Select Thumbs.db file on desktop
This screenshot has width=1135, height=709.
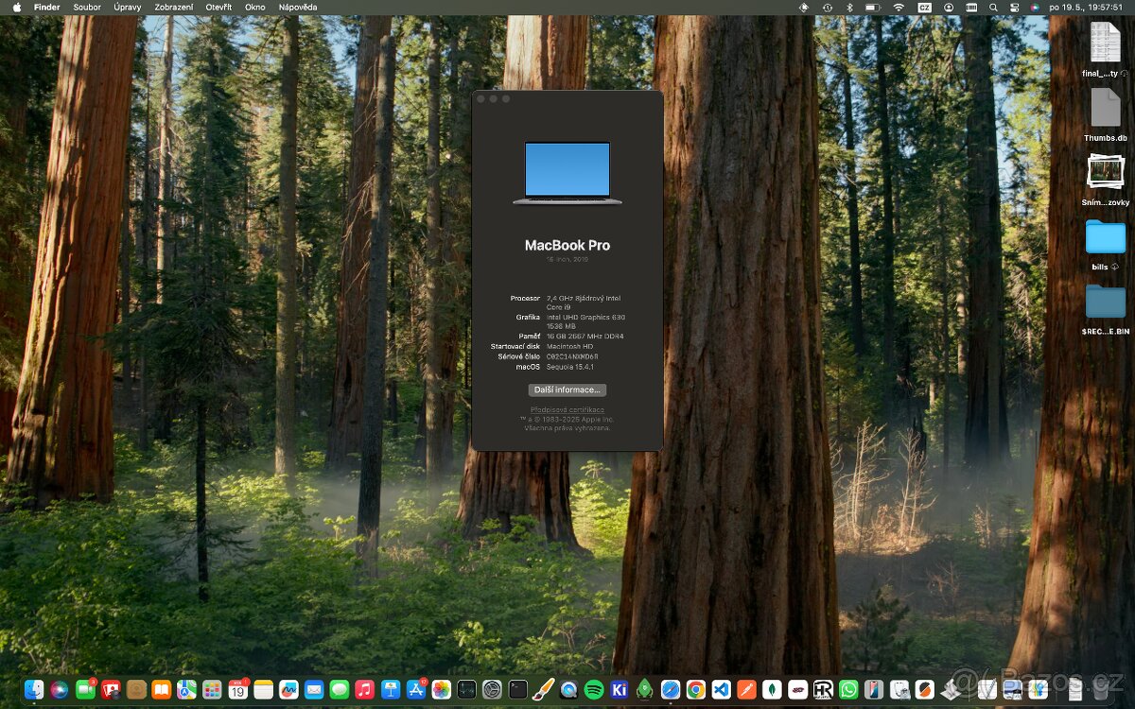1106,115
